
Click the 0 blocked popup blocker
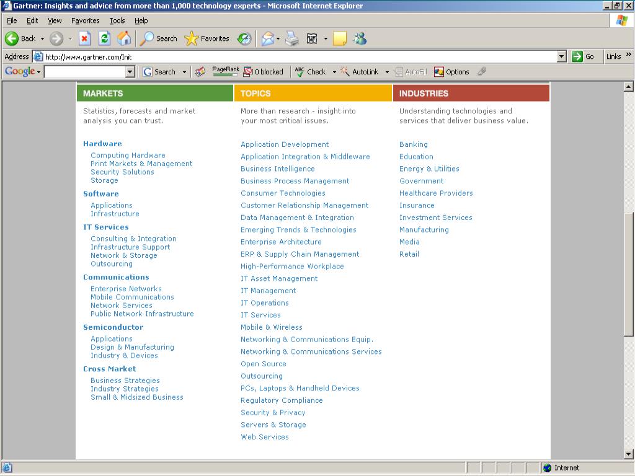(263, 72)
